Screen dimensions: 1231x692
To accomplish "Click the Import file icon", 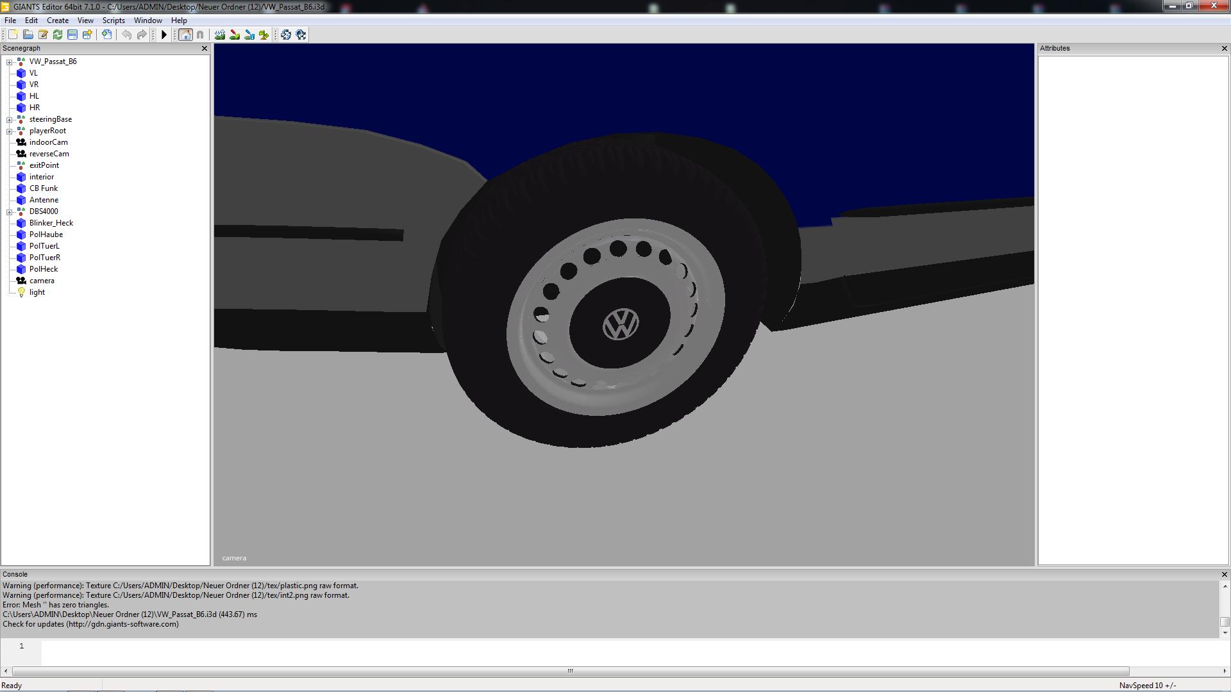I will pyautogui.click(x=107, y=35).
